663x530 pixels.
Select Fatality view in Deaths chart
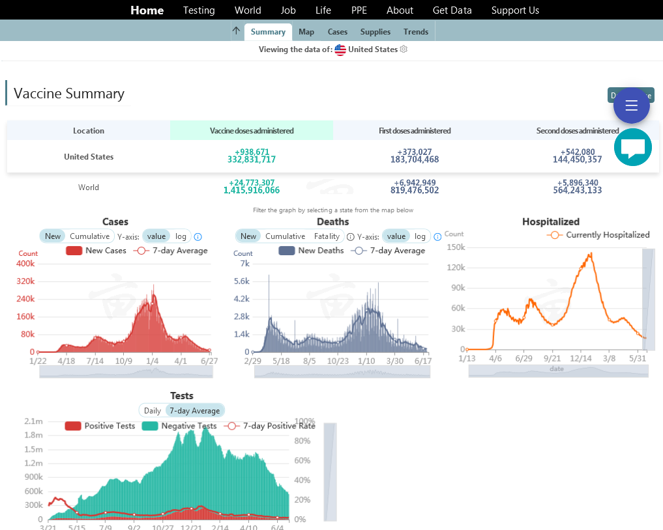click(327, 236)
